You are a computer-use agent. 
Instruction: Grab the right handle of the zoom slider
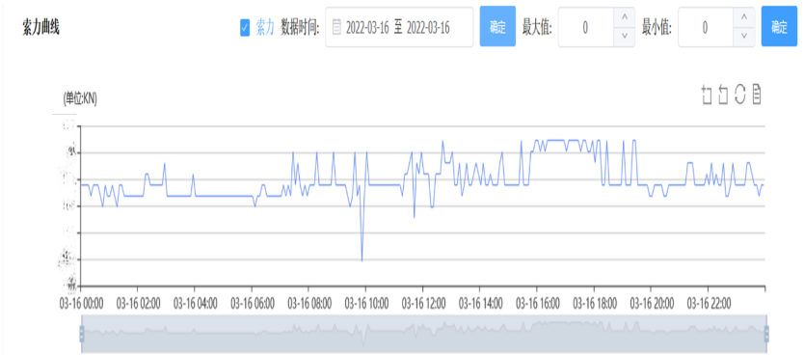coord(766,334)
